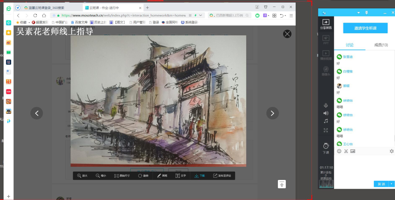Click the pin icon in classroom title bar
The height and width of the screenshot is (200, 395).
point(366,12)
